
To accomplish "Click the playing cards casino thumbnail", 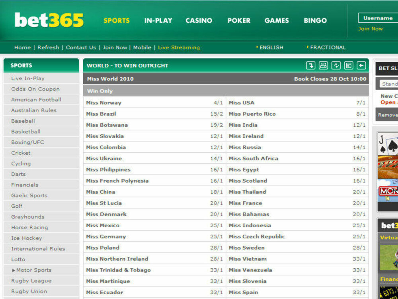I will [388, 144].
